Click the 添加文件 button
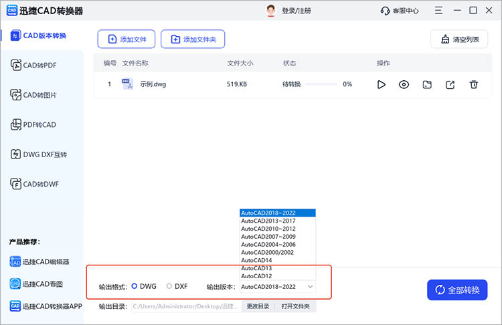Image resolution: width=502 pixels, height=325 pixels. coord(127,39)
